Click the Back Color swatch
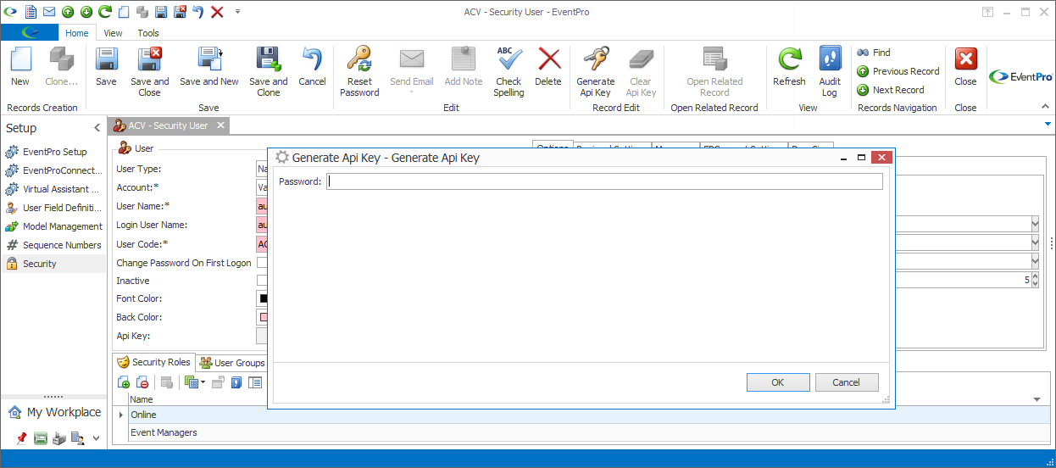Image resolution: width=1056 pixels, height=468 pixels. (263, 317)
